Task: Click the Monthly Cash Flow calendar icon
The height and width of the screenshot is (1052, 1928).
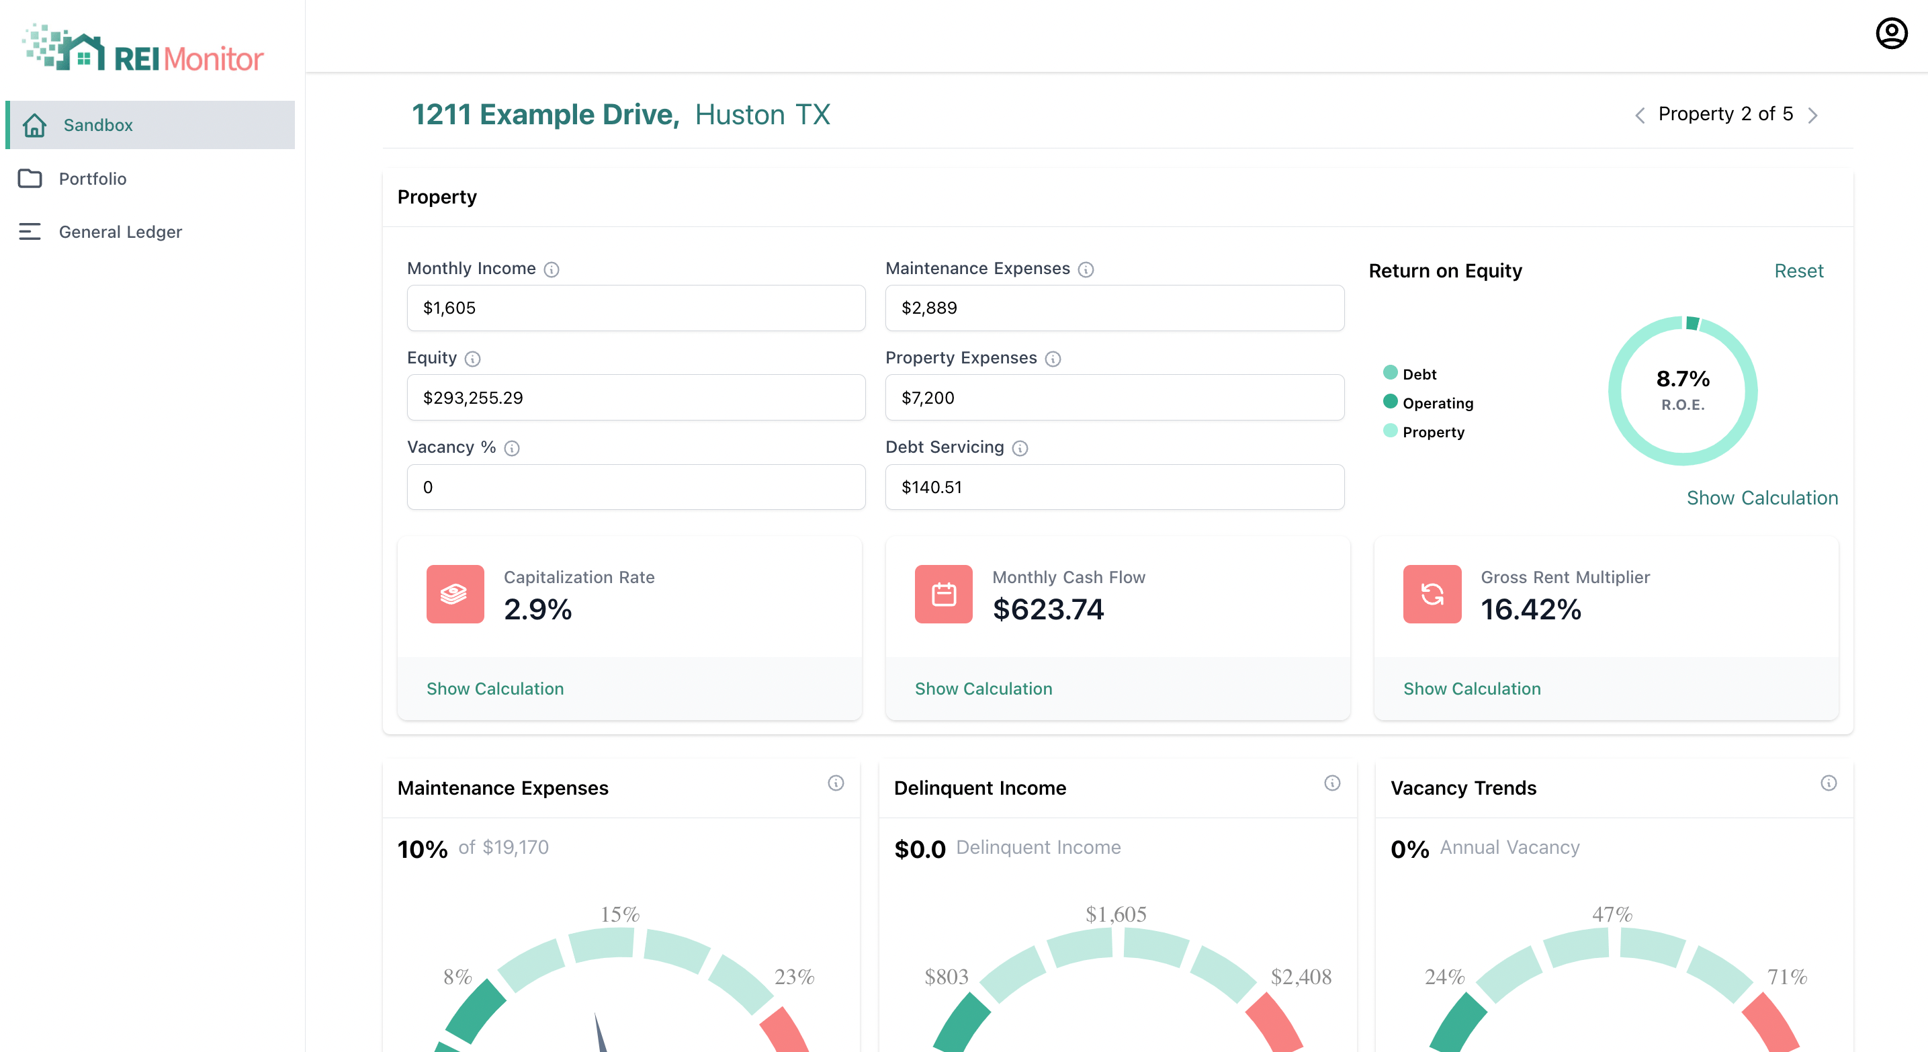Action: coord(943,594)
